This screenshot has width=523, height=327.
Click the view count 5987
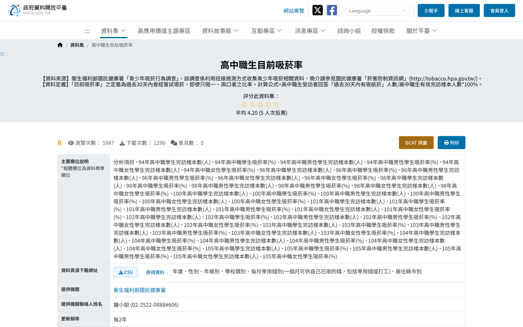109,143
